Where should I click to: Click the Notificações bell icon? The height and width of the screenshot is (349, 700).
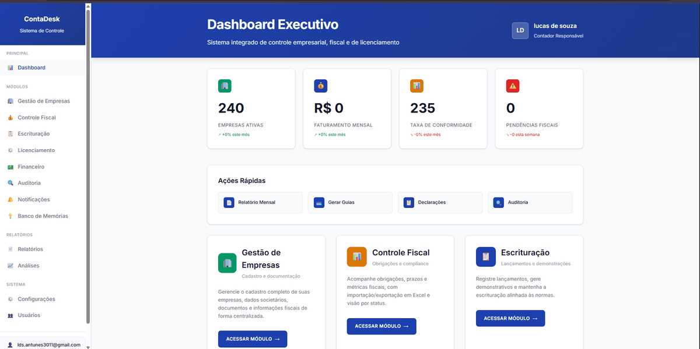point(10,199)
